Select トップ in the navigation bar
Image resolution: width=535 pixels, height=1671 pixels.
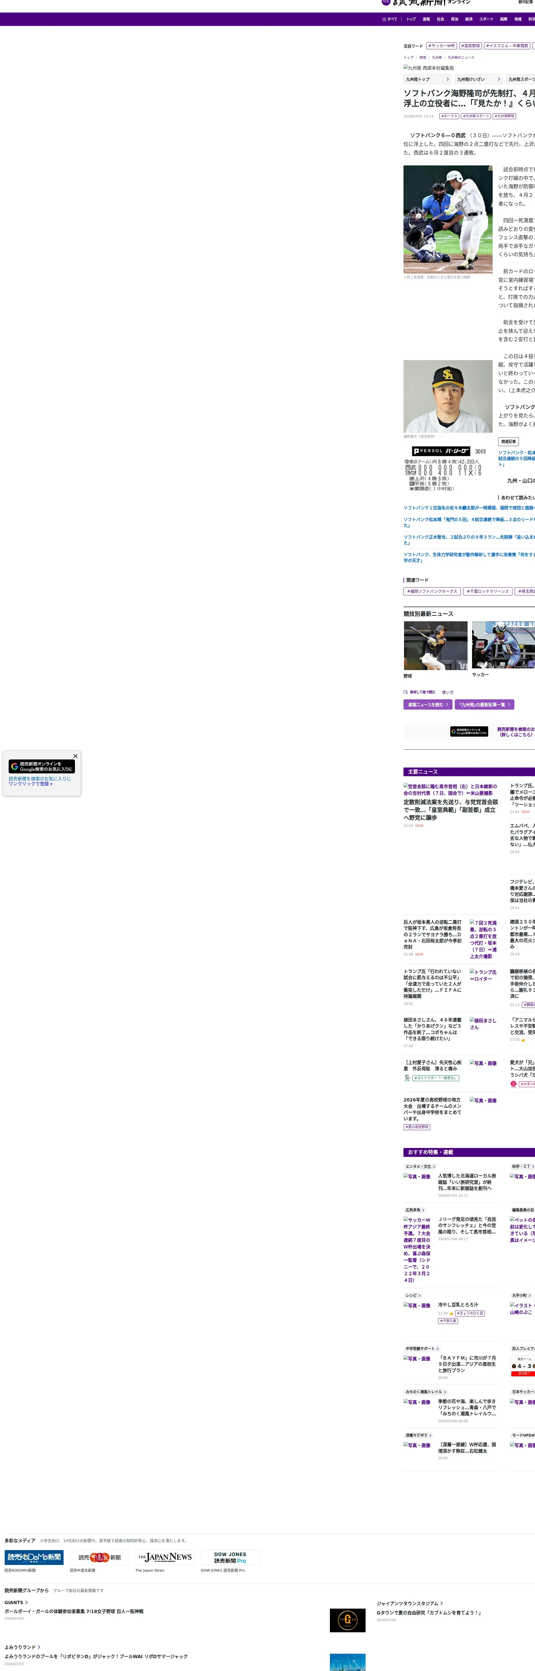coord(411,19)
